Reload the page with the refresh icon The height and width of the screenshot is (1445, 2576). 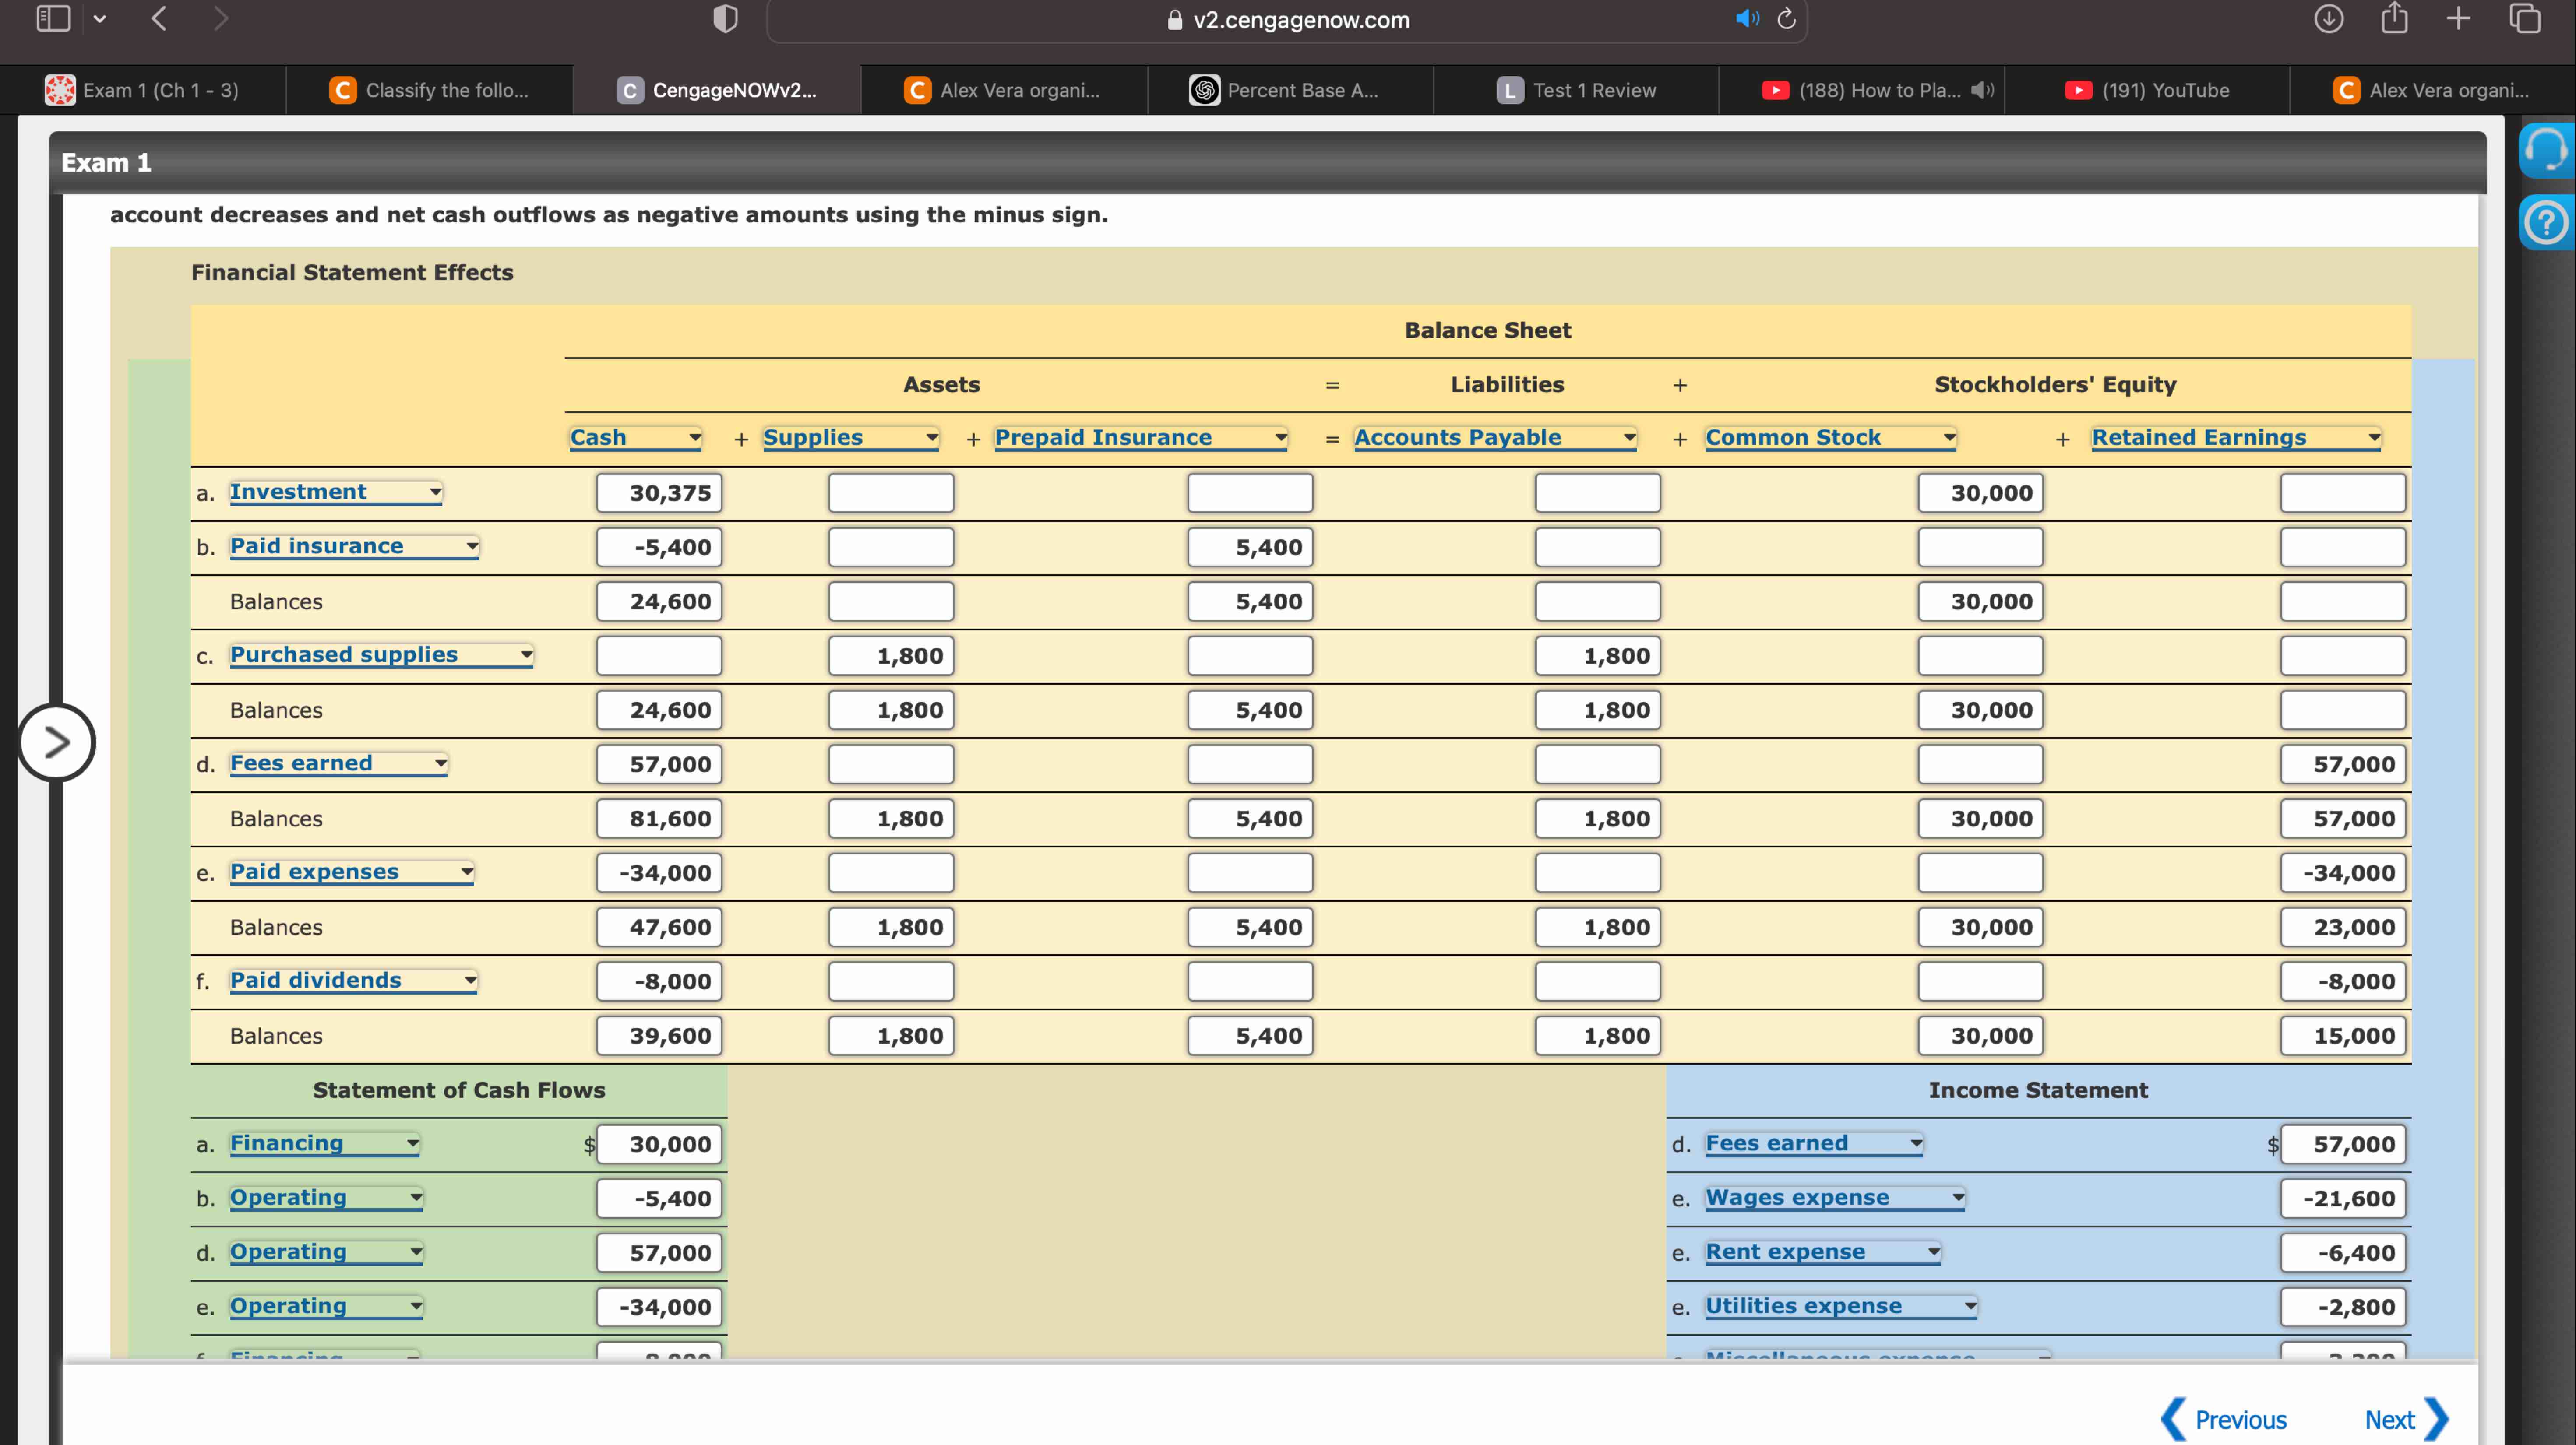point(1787,19)
